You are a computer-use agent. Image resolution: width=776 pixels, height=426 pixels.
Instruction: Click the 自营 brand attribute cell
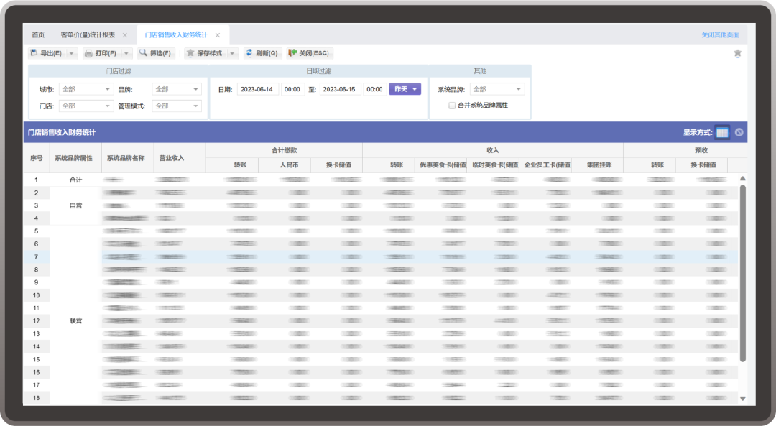coord(75,205)
